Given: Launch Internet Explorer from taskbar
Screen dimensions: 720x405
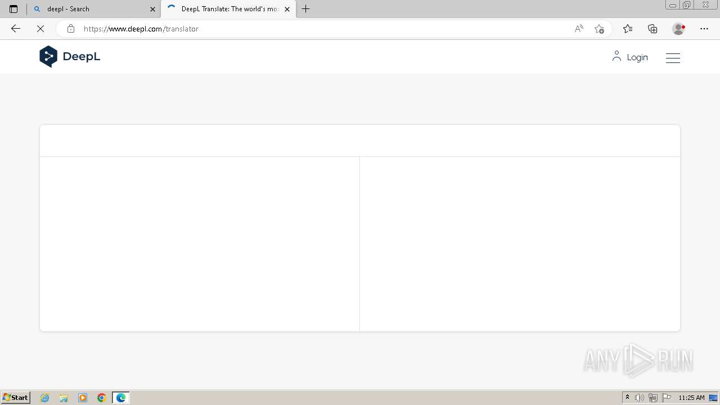Looking at the screenshot, I should [x=45, y=398].
